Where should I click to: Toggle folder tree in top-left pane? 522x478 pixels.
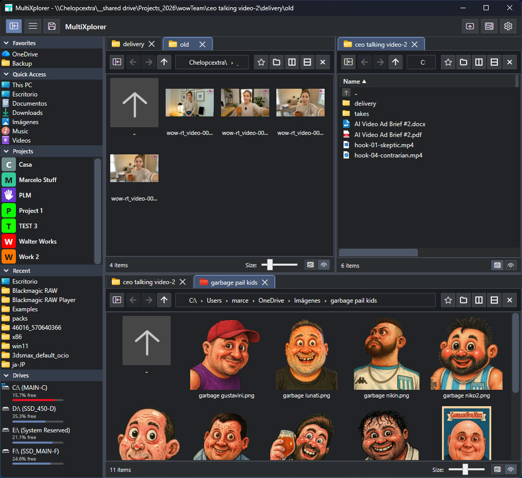coord(117,62)
